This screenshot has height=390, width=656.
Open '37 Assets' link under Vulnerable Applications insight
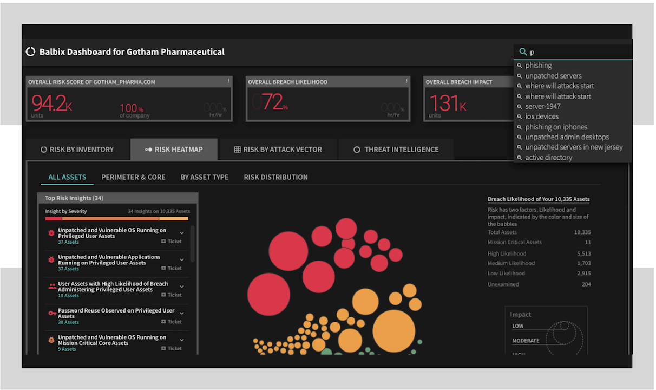(x=68, y=269)
